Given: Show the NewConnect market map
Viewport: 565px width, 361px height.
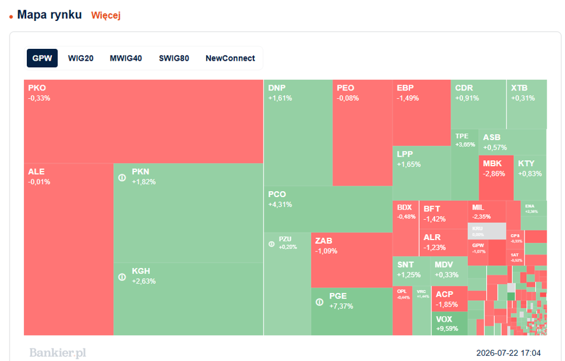Looking at the screenshot, I should pos(230,58).
